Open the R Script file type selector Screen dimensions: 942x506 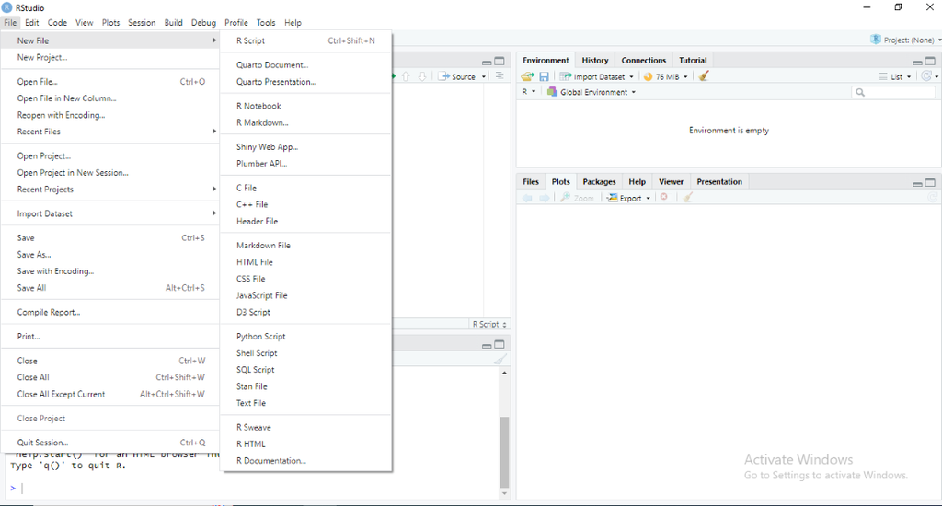click(x=489, y=324)
